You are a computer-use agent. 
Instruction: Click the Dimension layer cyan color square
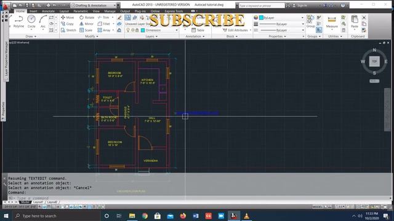point(143,30)
